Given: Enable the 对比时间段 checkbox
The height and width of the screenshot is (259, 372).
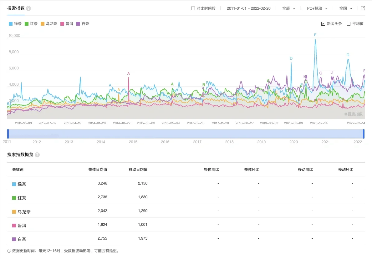Looking at the screenshot, I should 193,8.
